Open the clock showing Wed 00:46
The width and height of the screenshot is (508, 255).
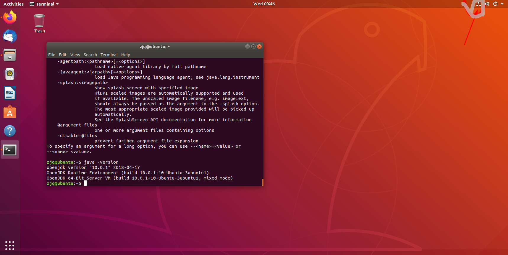(264, 4)
